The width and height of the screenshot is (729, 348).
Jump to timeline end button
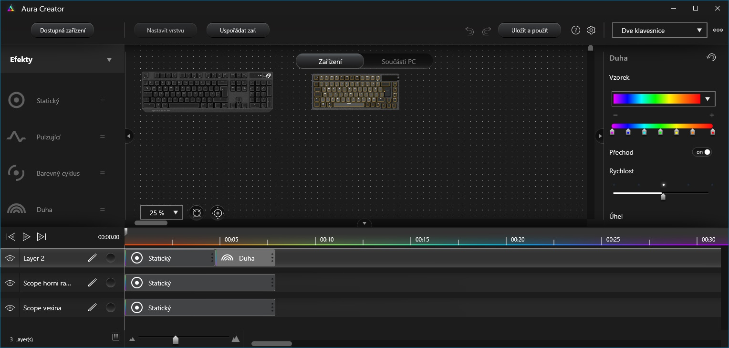(x=42, y=237)
